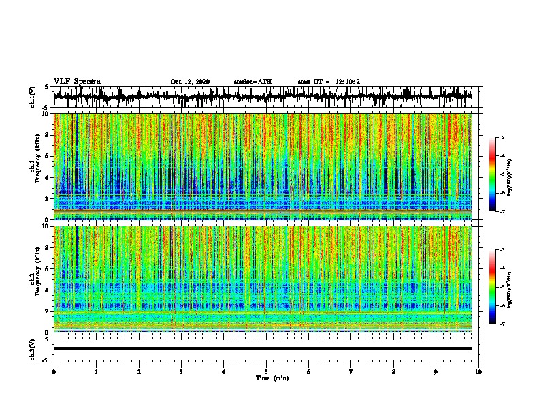Click the "-6" label on ch.2 color scale
The image size is (539, 417).
pos(502,305)
